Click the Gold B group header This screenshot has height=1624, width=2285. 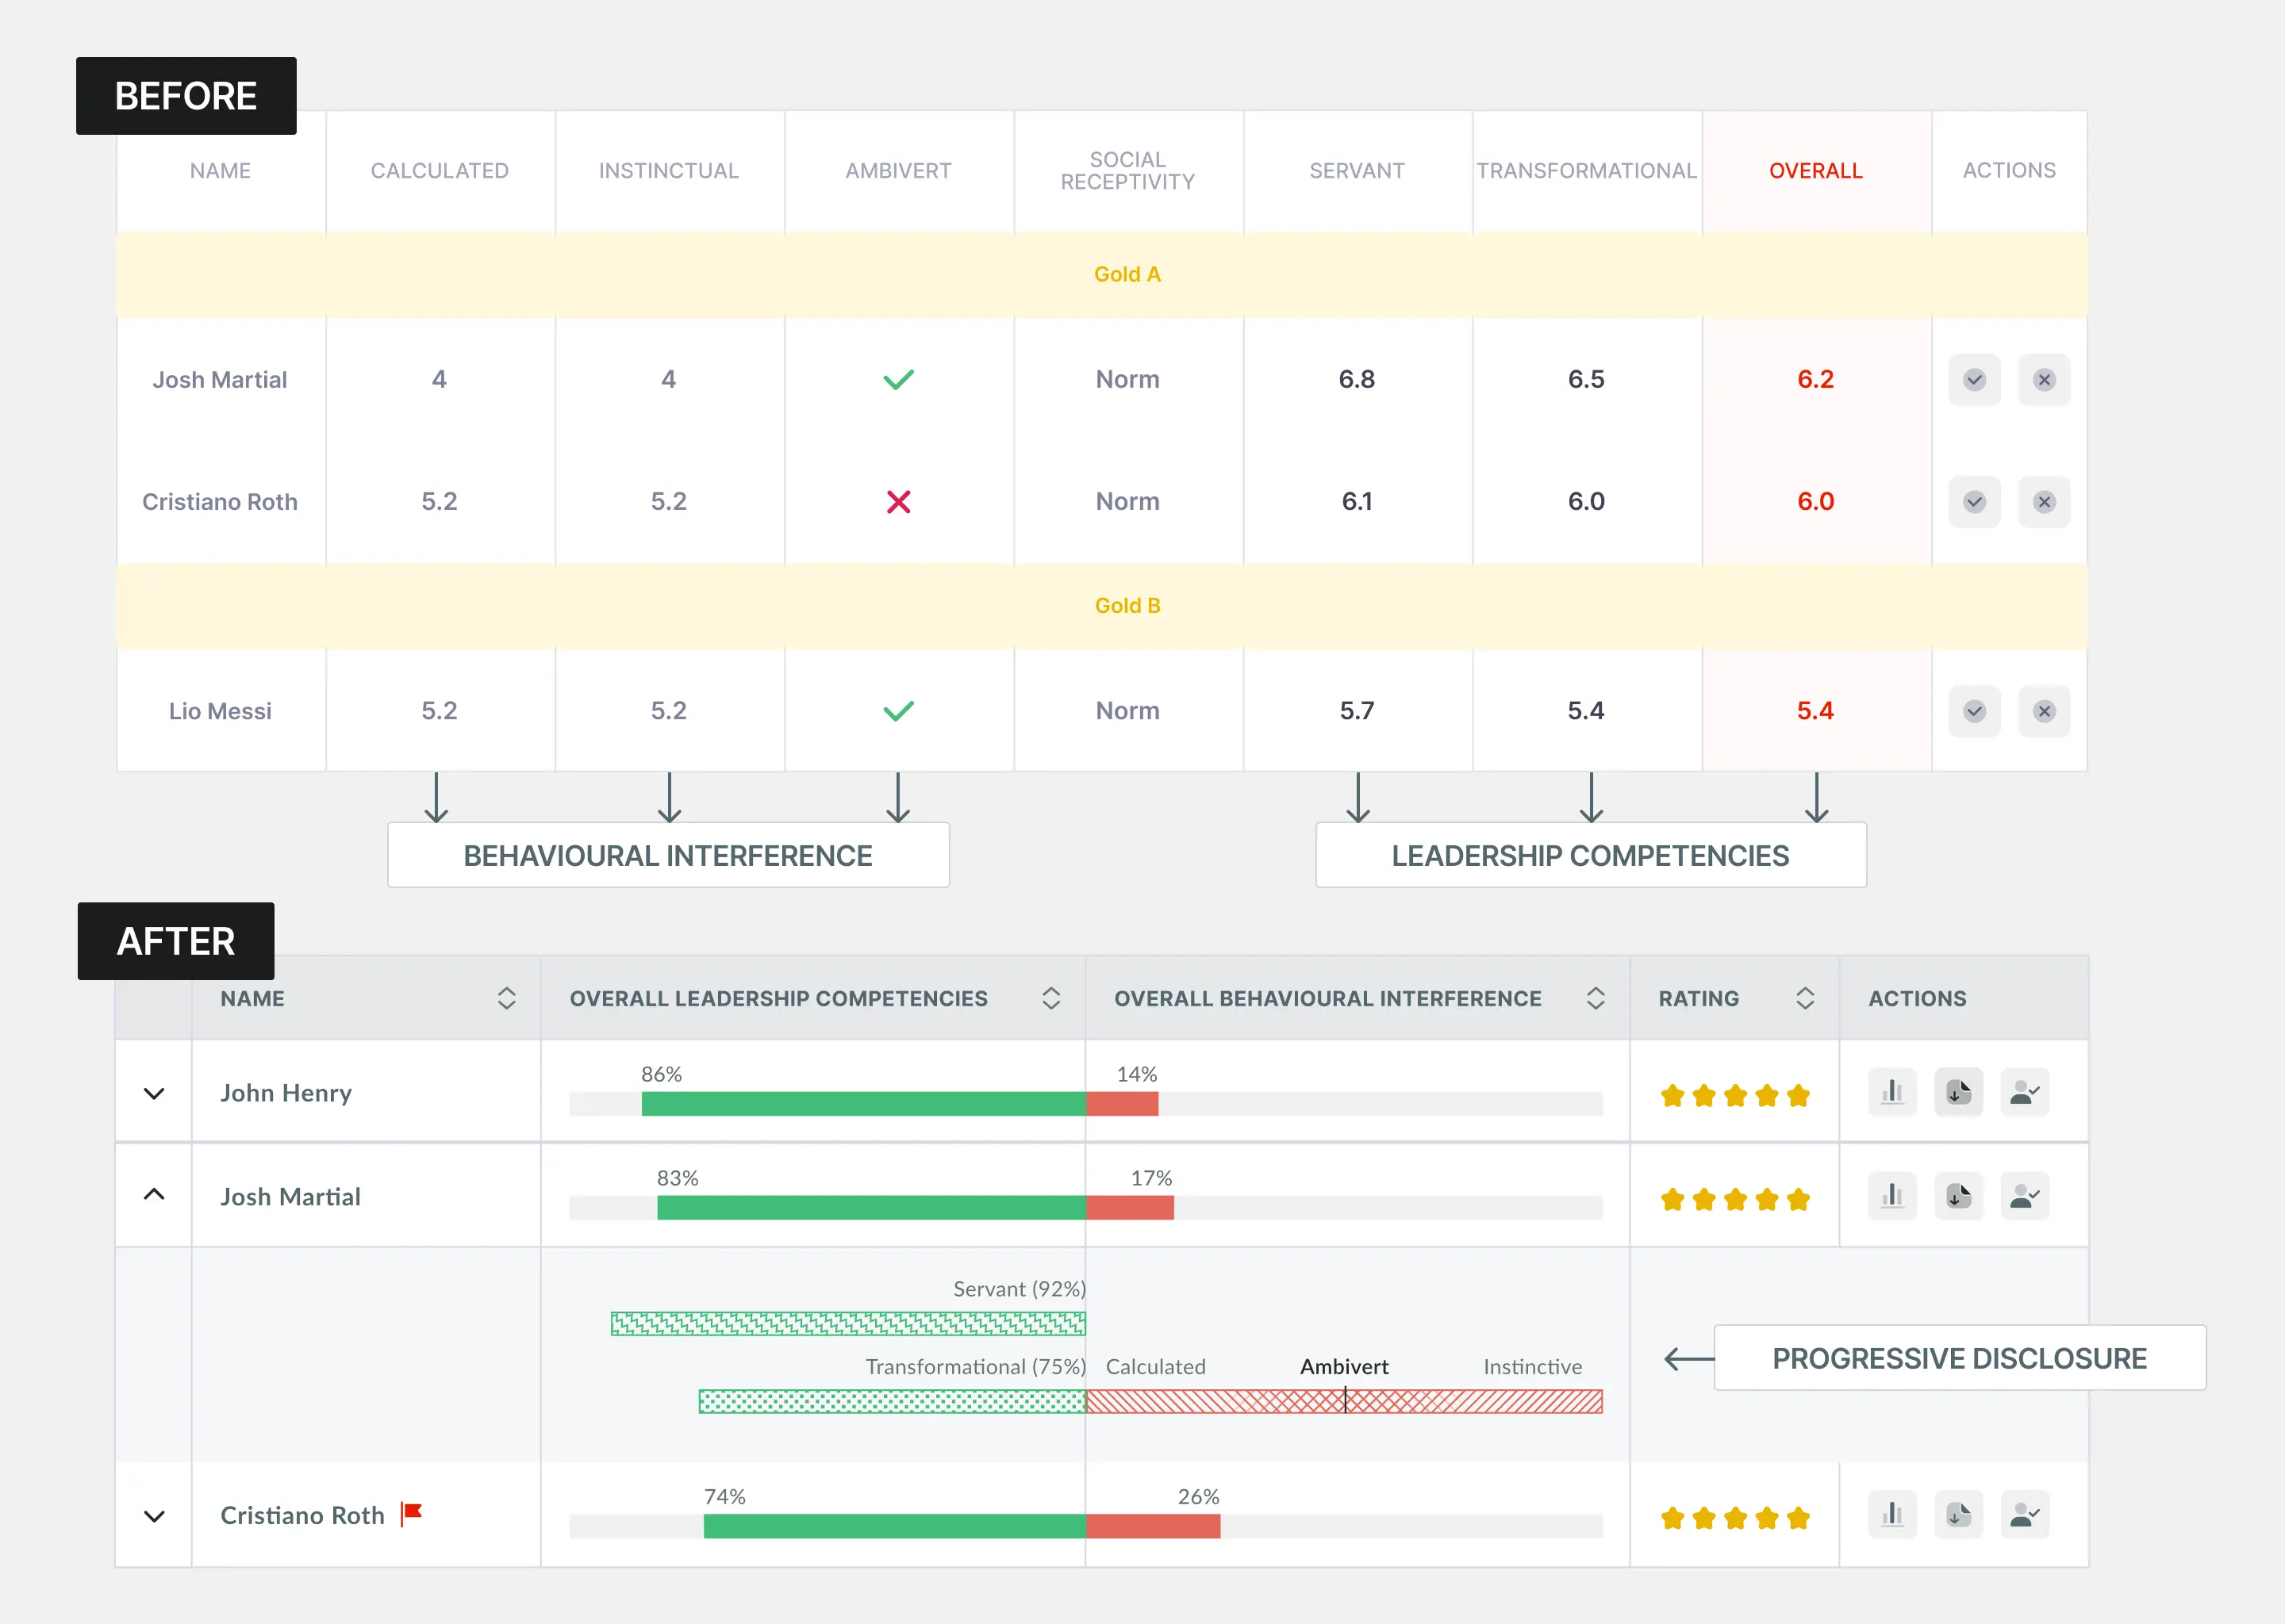coord(1127,606)
